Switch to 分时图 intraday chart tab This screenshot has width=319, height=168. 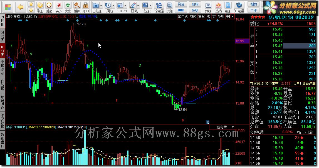click(x=3, y=36)
